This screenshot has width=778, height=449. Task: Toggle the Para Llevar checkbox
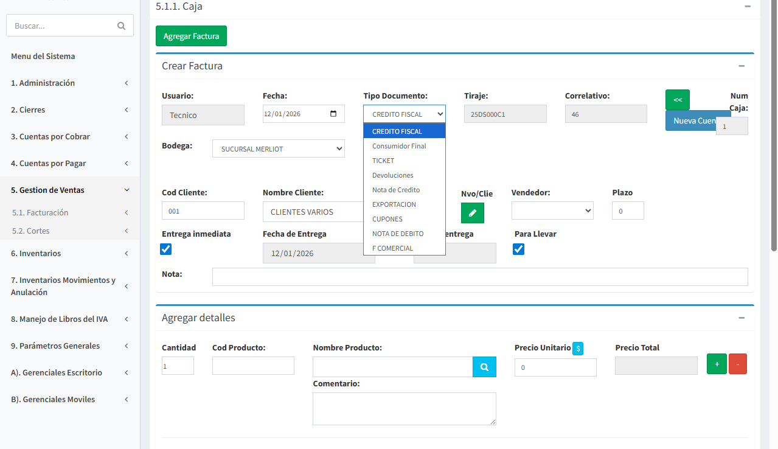tap(518, 249)
